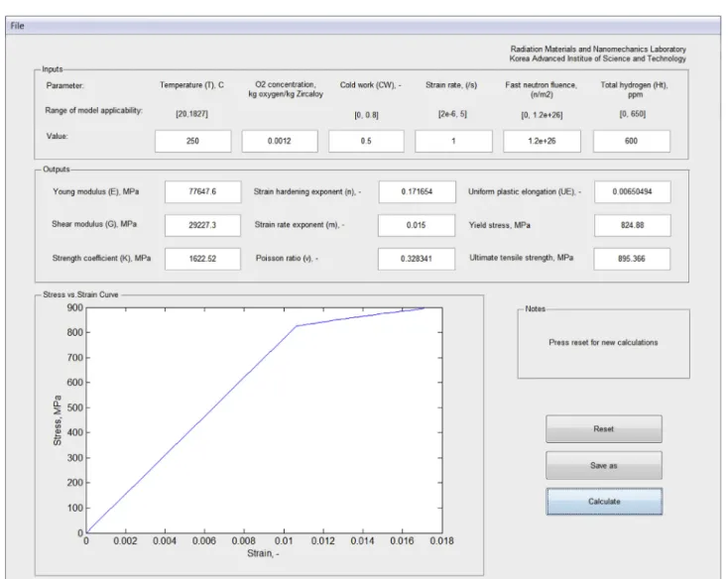Click the 'Ultimate tensile strength, MPa' label
This screenshot has width=728, height=579.
[522, 258]
